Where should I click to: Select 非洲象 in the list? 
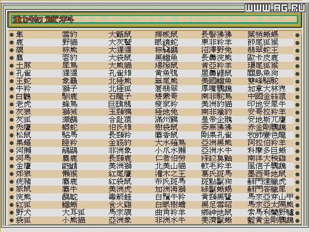pos(120,150)
